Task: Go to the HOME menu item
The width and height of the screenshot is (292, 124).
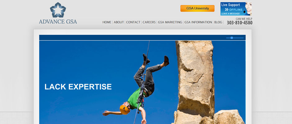Action: point(107,22)
